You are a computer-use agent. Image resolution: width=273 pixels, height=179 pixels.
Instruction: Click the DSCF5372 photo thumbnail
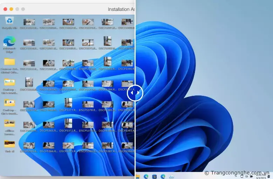[68, 125]
